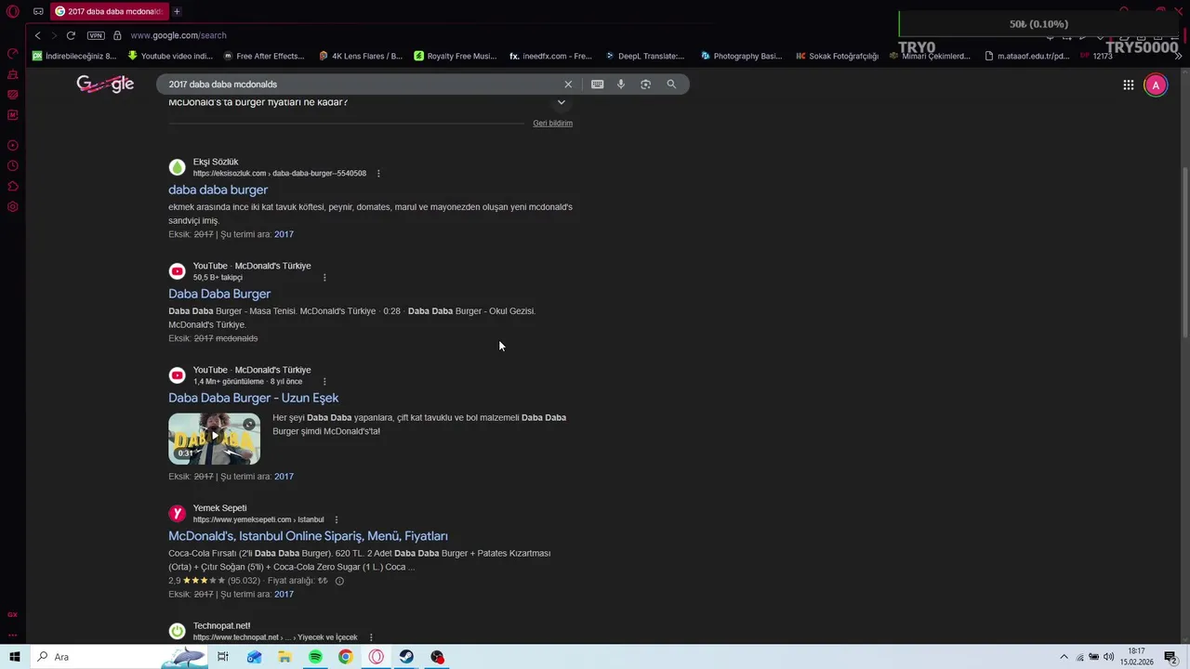Open the 'DeepL Translate:...' bookmark
1190x669 pixels.
(644, 56)
